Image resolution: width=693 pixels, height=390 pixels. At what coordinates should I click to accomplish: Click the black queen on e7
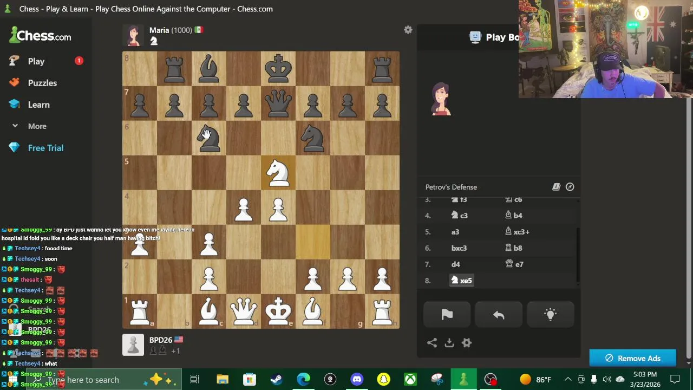pyautogui.click(x=278, y=103)
